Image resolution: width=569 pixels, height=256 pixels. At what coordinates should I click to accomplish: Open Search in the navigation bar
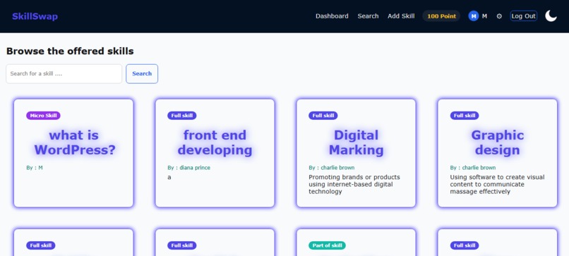click(x=368, y=16)
